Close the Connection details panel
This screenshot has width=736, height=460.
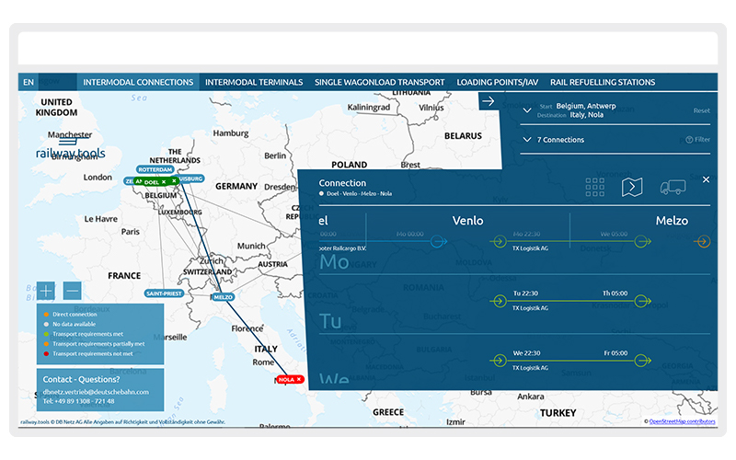[x=706, y=179]
